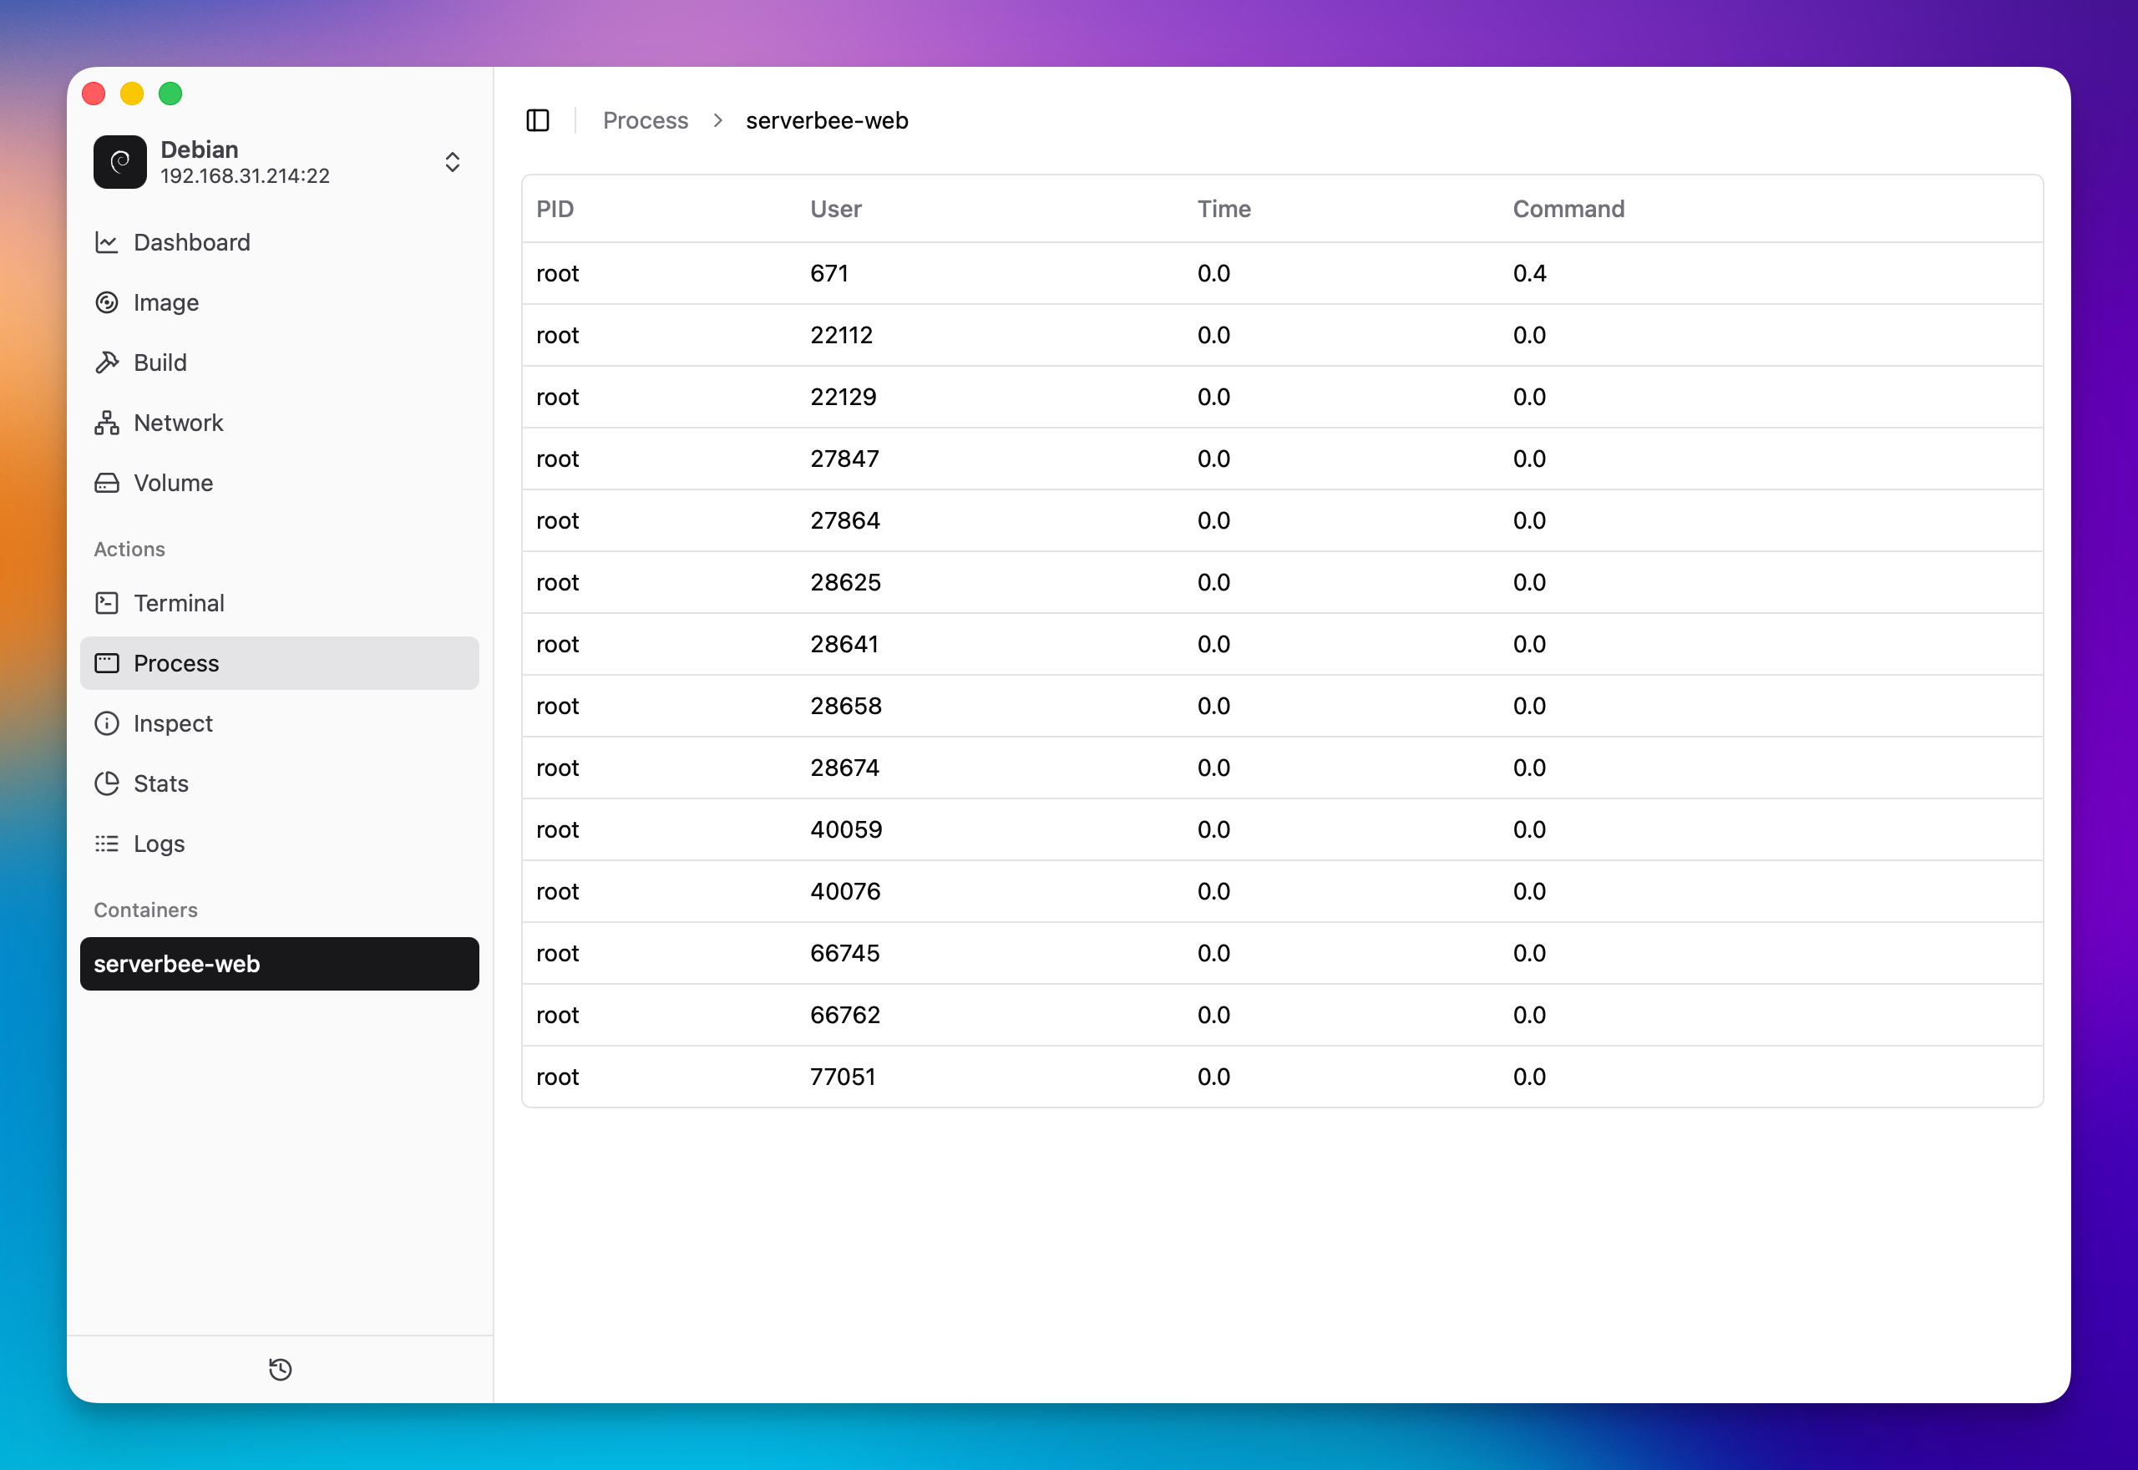Click the Inspect info icon

(107, 723)
